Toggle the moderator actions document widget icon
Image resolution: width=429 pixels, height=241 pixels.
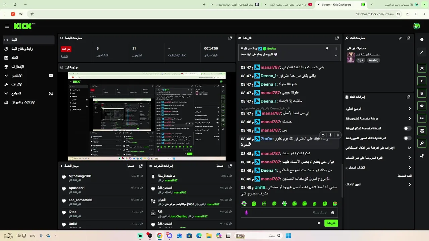click(422, 93)
